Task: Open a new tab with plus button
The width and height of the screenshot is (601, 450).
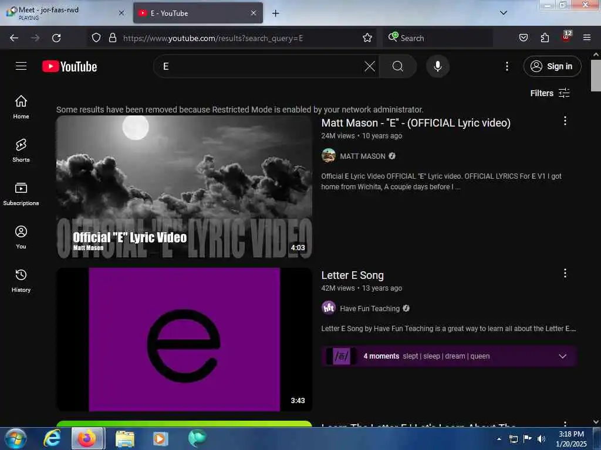Action: 276,13
